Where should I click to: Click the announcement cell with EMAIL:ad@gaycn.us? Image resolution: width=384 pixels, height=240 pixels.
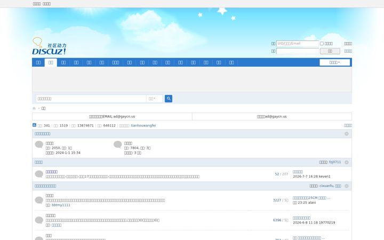pyautogui.click(x=112, y=117)
